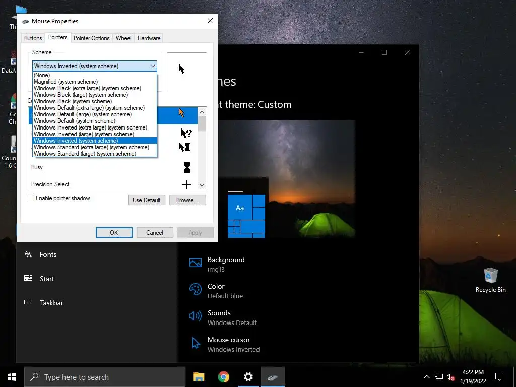
Task: Toggle the Enable pointer shadow checkbox
Action: point(31,198)
